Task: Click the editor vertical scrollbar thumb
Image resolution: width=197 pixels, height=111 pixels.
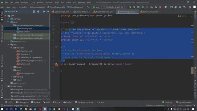Action: (192, 70)
